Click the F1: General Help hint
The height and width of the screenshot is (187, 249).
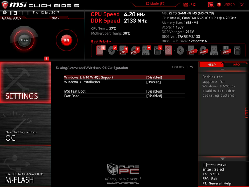pyautogui.click(x=217, y=183)
